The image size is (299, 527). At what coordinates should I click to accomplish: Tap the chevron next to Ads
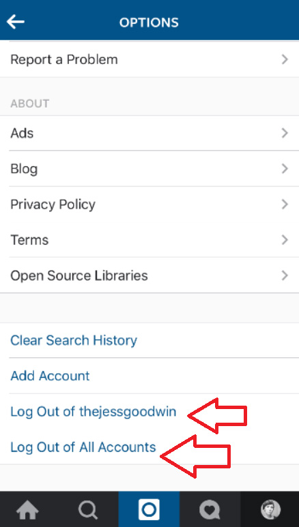coord(285,133)
